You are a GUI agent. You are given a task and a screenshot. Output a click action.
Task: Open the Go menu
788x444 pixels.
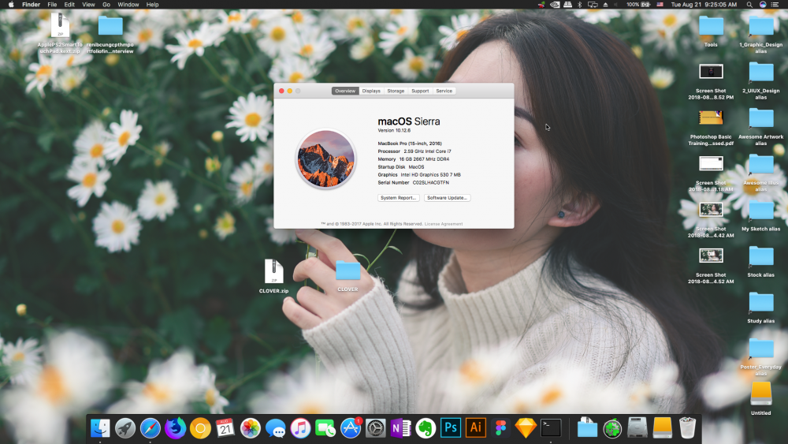pos(106,5)
